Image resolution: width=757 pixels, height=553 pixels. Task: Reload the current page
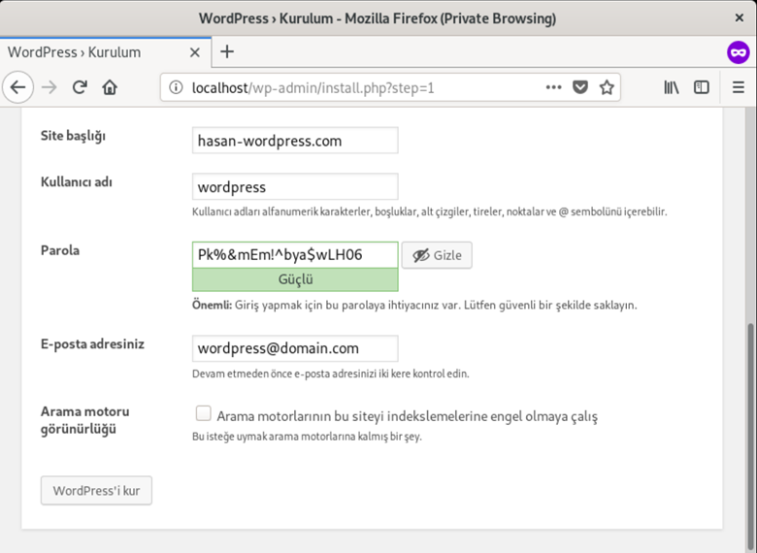pyautogui.click(x=80, y=87)
